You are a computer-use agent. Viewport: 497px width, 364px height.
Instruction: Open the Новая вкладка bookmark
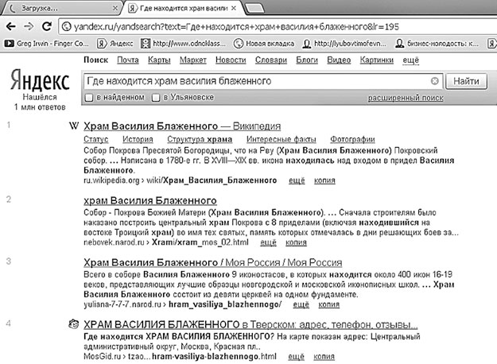(x=264, y=44)
